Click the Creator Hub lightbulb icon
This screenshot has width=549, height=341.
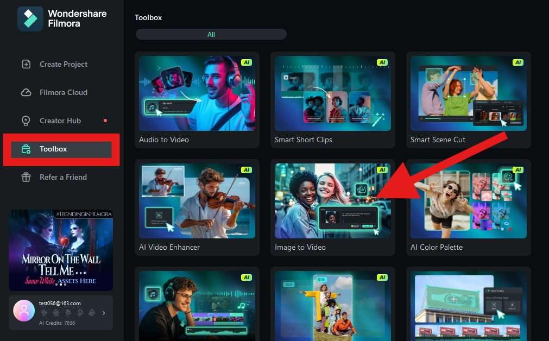pos(26,121)
